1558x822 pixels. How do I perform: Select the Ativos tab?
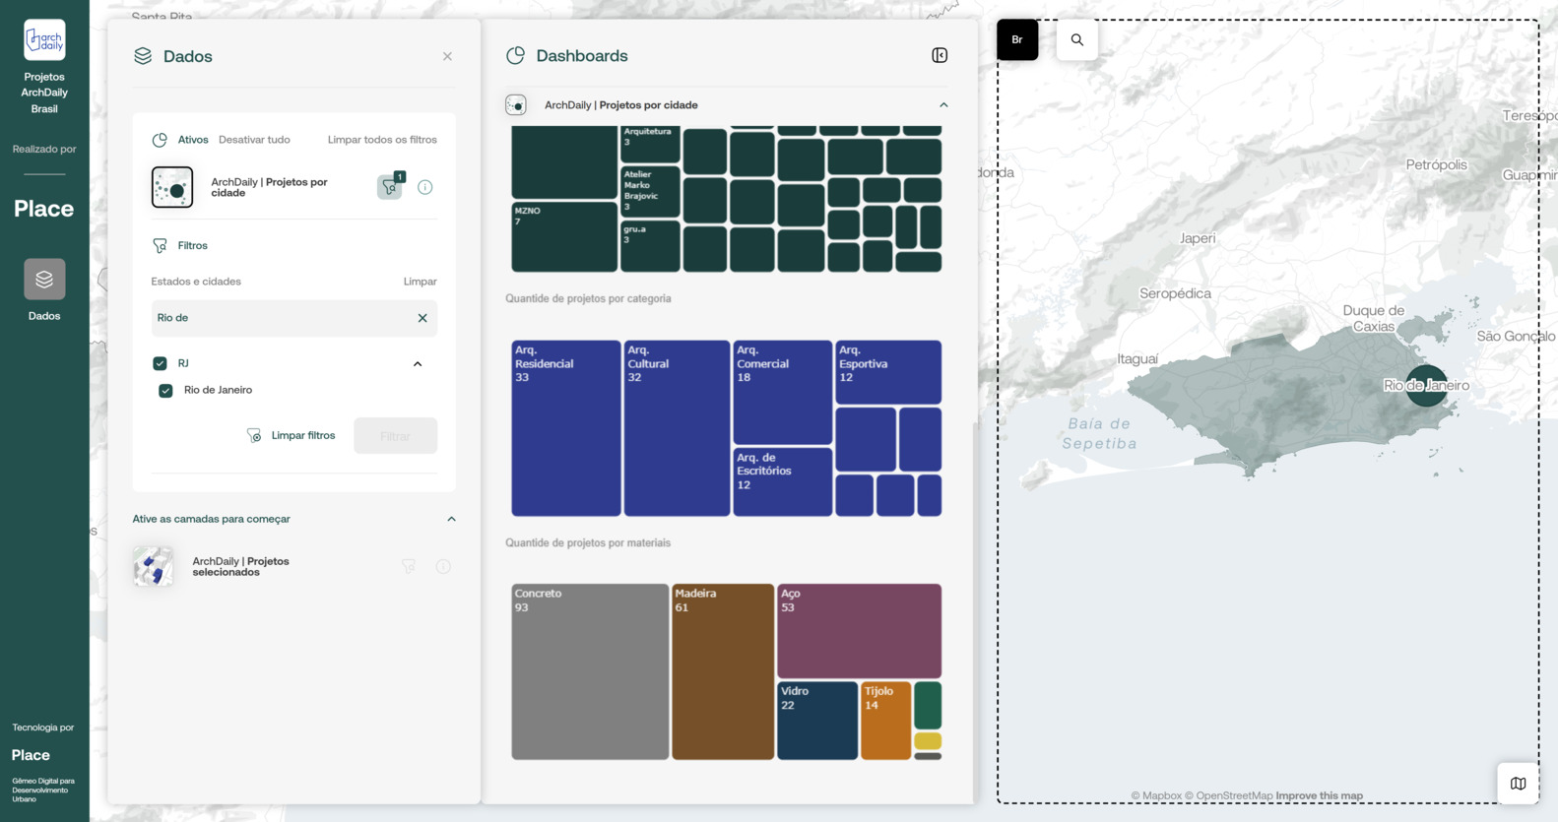[x=192, y=140]
